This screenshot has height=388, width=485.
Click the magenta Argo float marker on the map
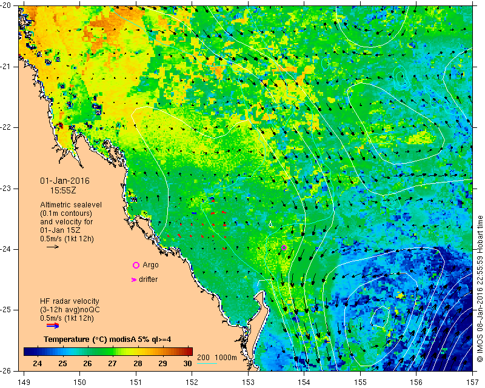point(284,247)
